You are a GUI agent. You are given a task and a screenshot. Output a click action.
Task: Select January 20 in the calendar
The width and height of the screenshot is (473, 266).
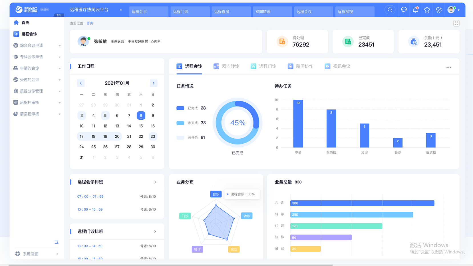117,137
